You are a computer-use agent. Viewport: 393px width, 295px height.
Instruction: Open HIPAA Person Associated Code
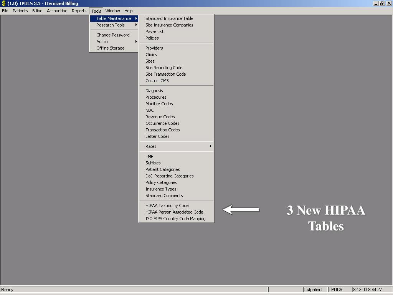(x=177, y=212)
